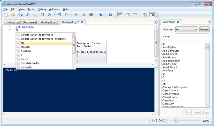Select Clear-Host command
Viewport: 214px width, 126px height.
pyautogui.click(x=168, y=100)
